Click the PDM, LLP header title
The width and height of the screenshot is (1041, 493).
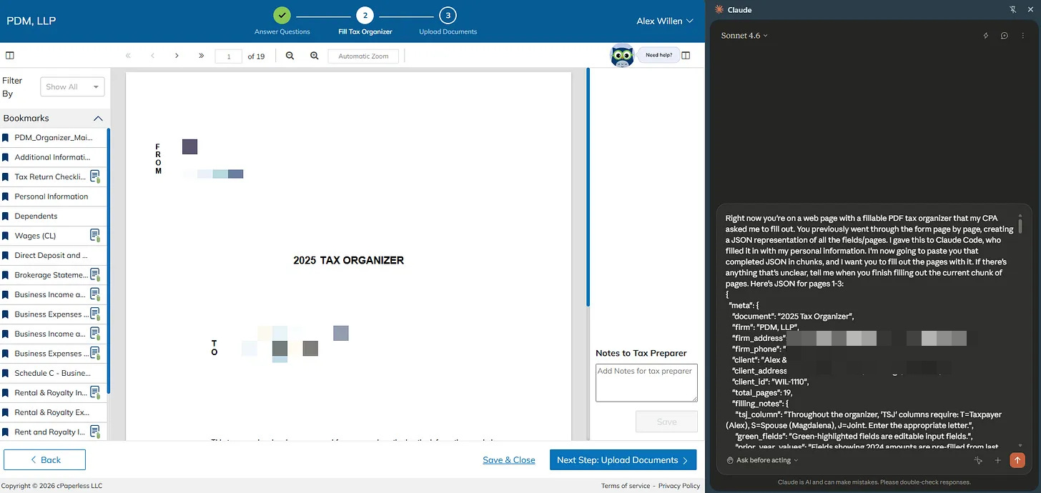click(x=31, y=21)
